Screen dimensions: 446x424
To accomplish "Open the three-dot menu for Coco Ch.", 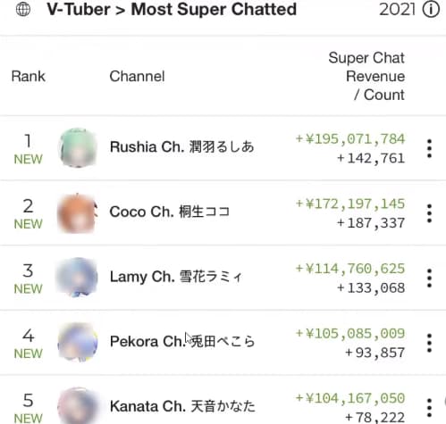I will coord(429,213).
